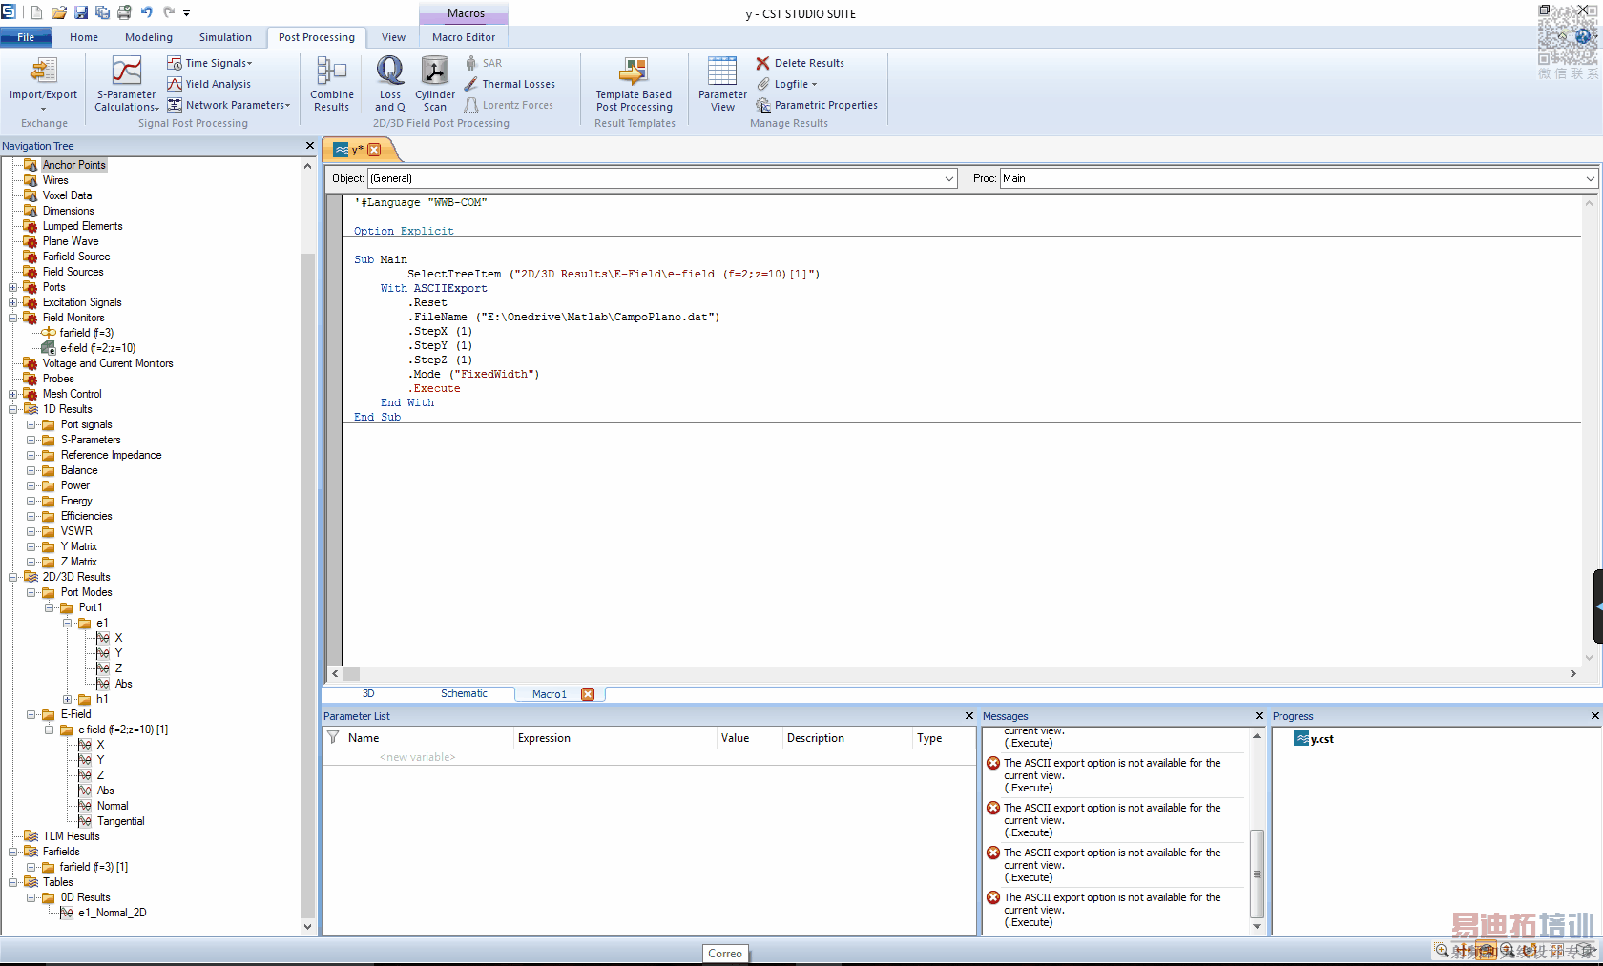
Task: Close the Parameter List panel
Action: click(x=969, y=716)
